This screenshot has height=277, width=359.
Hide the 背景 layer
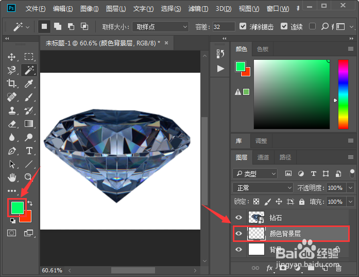238,249
